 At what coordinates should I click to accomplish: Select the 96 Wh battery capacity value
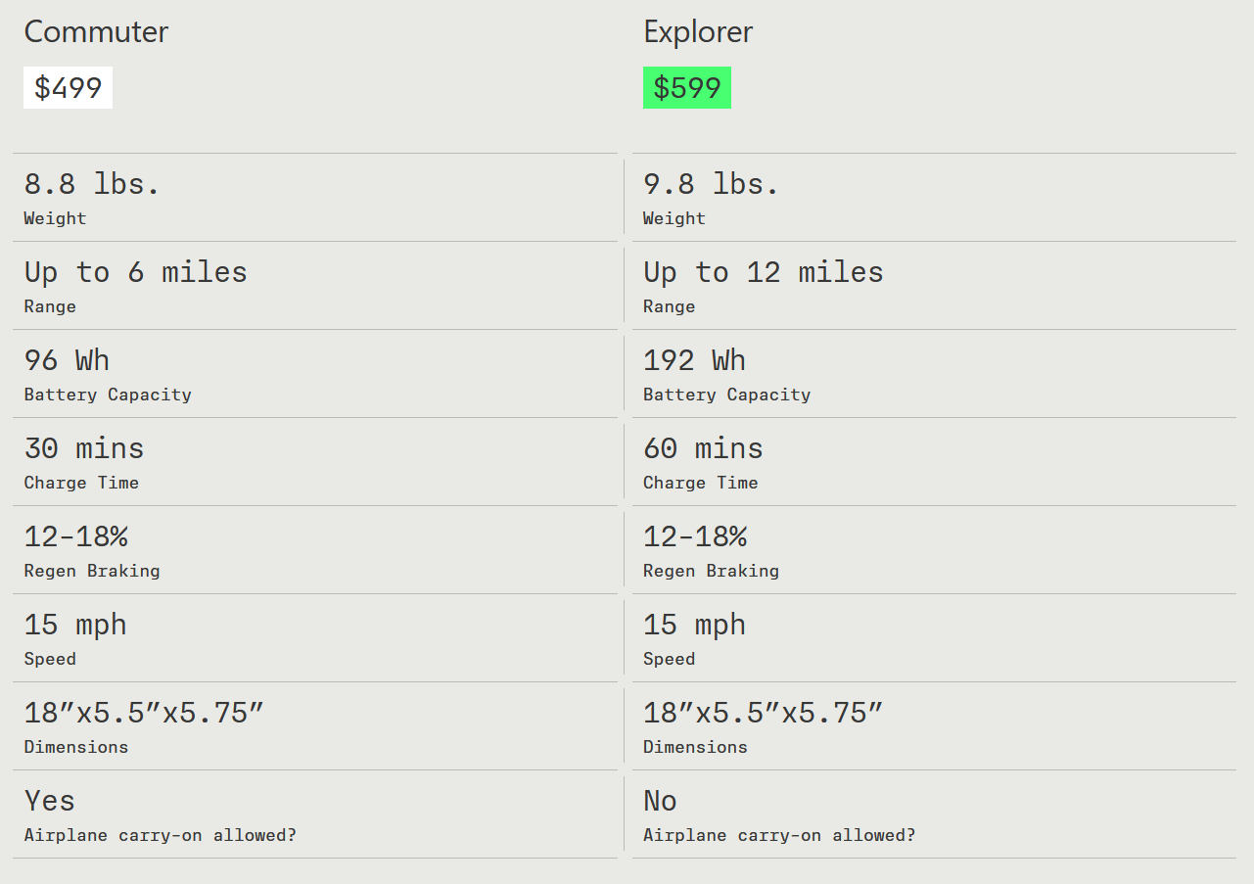(67, 360)
